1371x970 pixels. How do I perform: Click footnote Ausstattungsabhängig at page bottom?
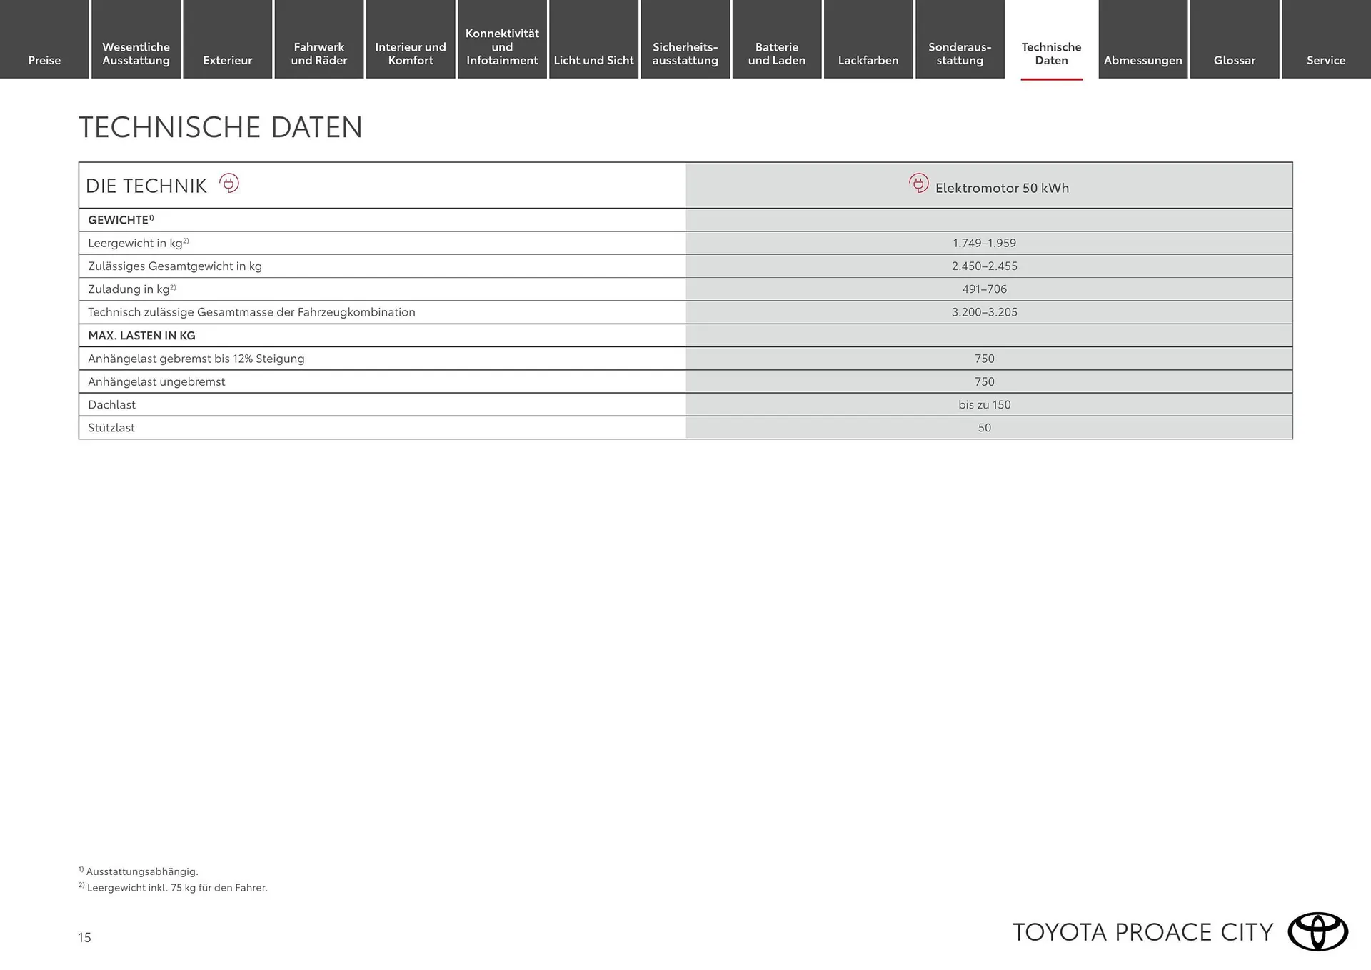138,871
